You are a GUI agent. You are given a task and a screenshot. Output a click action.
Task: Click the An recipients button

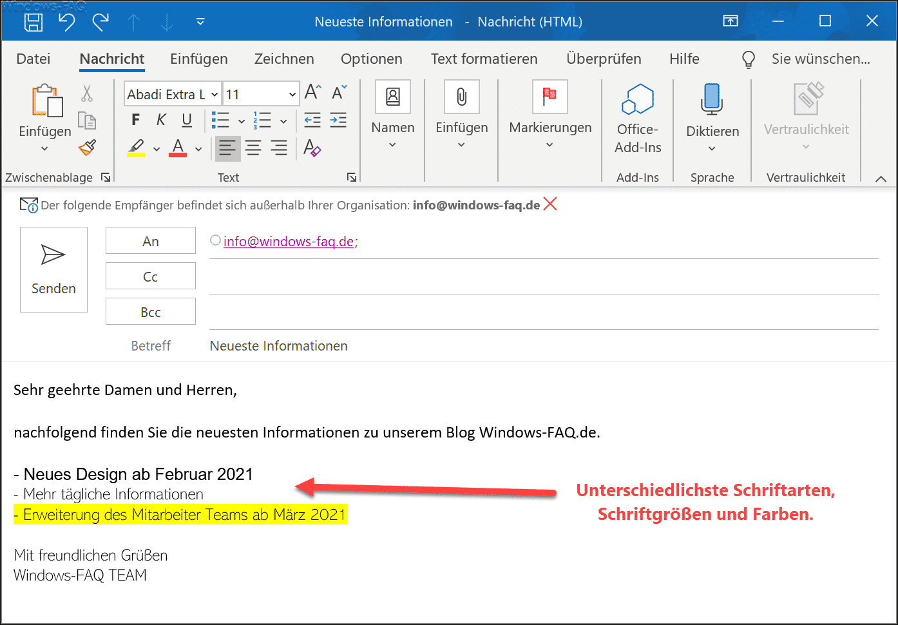coord(151,241)
